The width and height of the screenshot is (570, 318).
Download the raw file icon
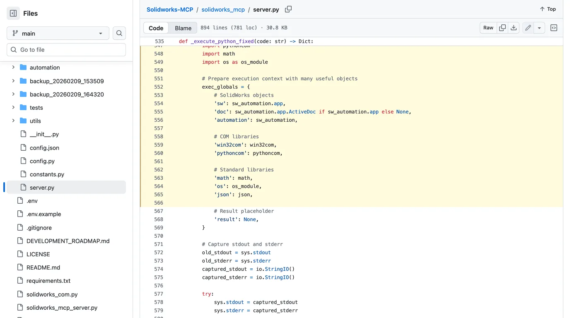click(514, 28)
